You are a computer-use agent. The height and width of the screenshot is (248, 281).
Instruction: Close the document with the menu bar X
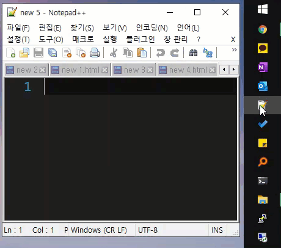tap(233, 40)
